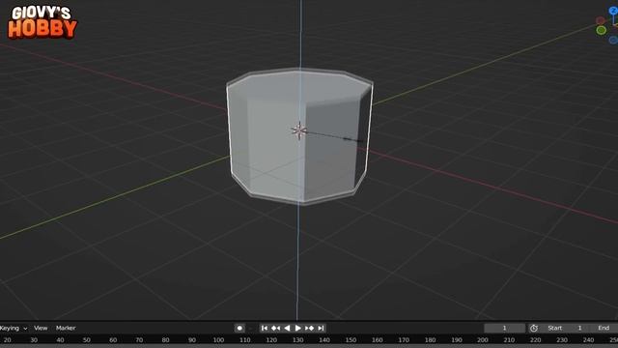Play the animation in reverse

[287, 328]
